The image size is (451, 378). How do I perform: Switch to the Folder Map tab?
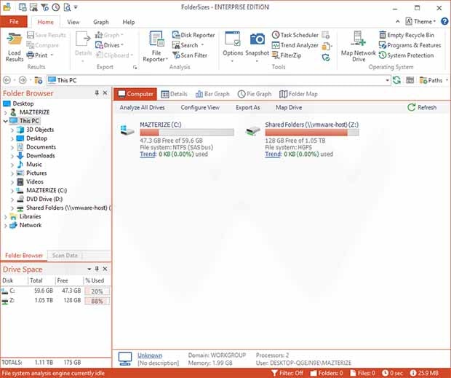[298, 94]
